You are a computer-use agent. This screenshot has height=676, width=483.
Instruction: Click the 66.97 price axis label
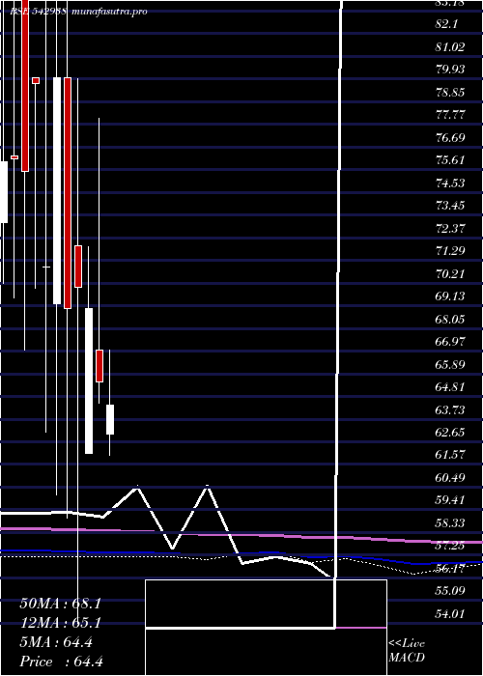[x=450, y=342]
